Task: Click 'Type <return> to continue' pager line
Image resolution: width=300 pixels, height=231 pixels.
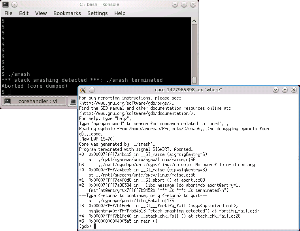Action: coord(143,195)
